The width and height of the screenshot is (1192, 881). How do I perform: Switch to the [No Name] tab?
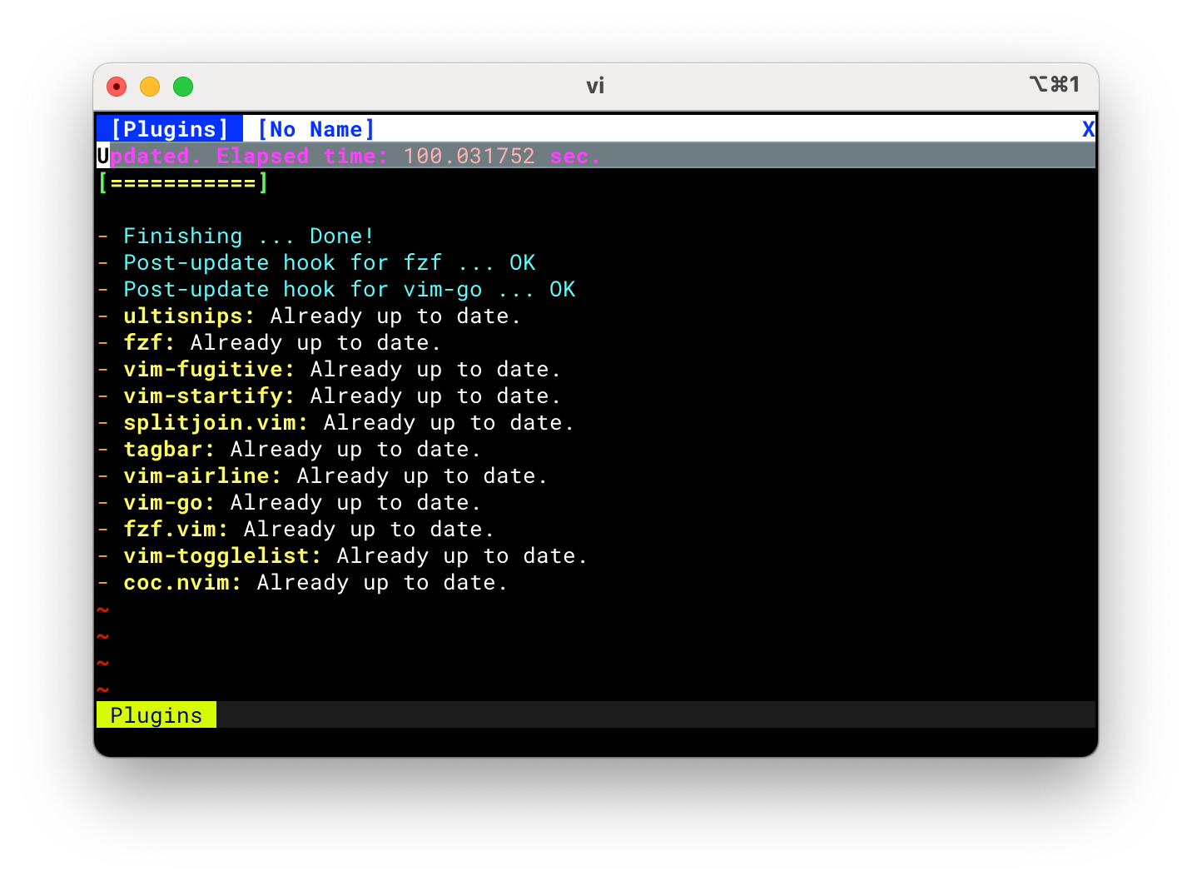click(x=316, y=129)
